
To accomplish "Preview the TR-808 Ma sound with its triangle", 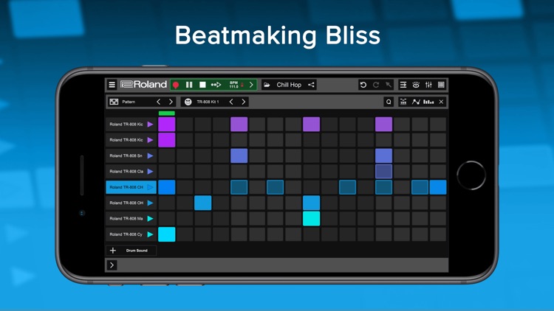I will click(x=150, y=219).
